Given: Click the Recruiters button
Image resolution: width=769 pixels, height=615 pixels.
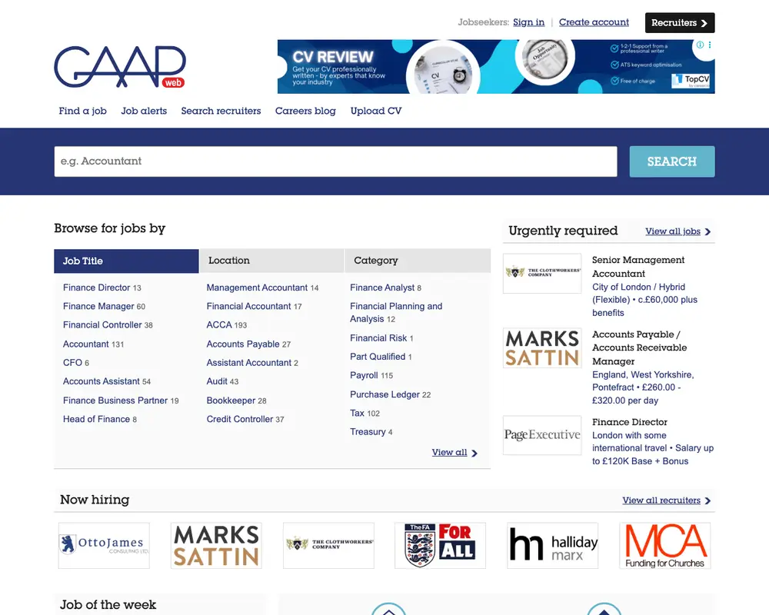Looking at the screenshot, I should click(680, 22).
